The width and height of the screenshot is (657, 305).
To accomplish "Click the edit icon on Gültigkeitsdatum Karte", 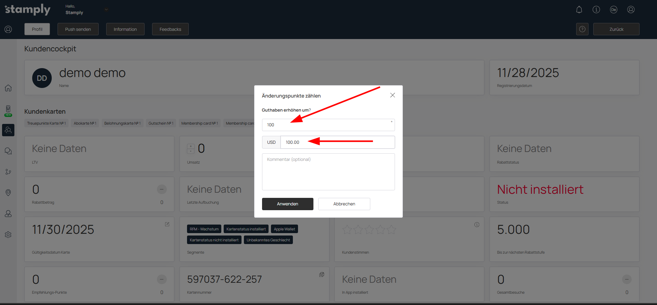I will (x=167, y=224).
